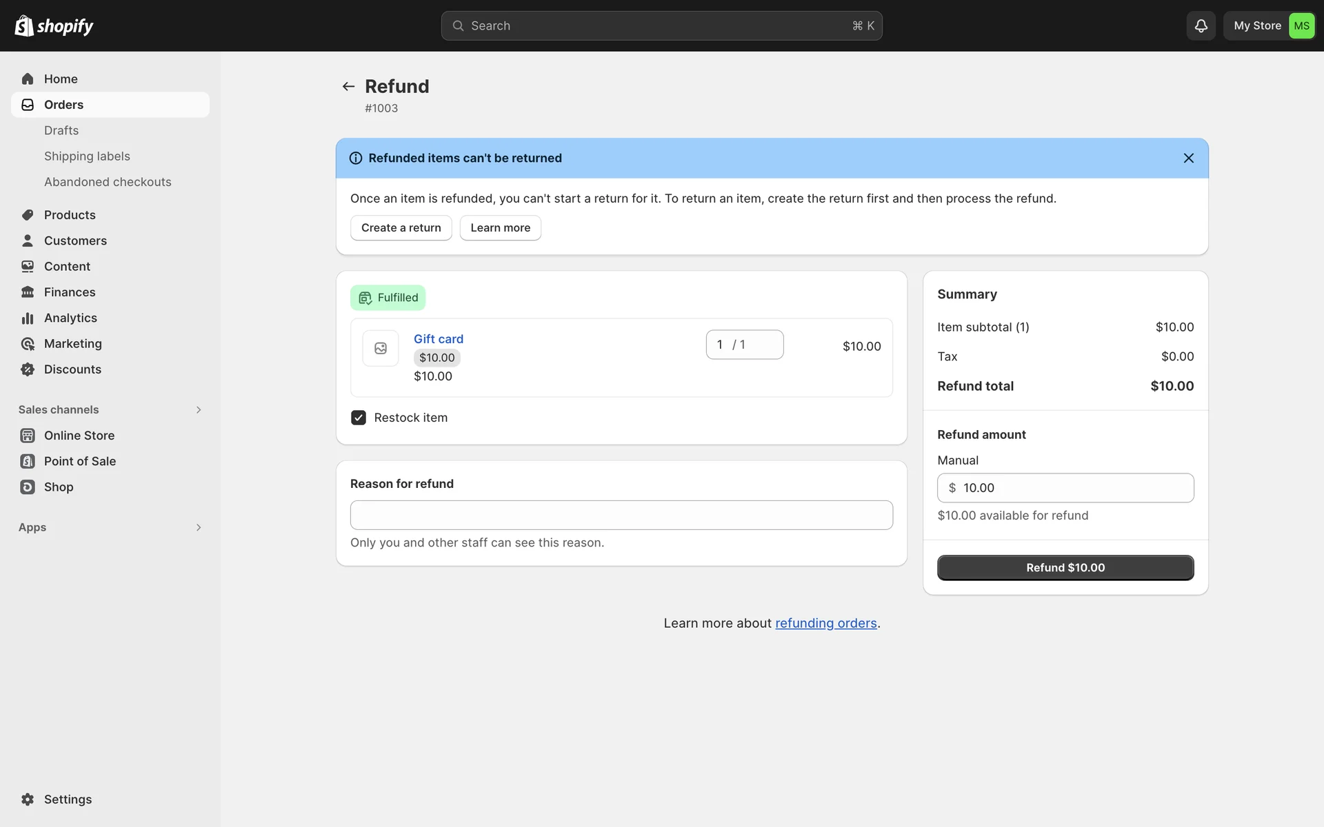Dismiss the refunded items info banner
This screenshot has width=1324, height=827.
click(1188, 158)
